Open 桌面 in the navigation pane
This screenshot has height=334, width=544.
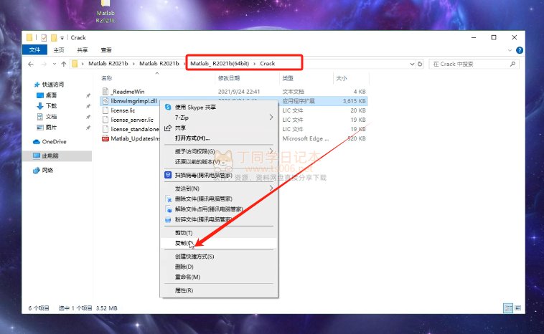click(47, 95)
